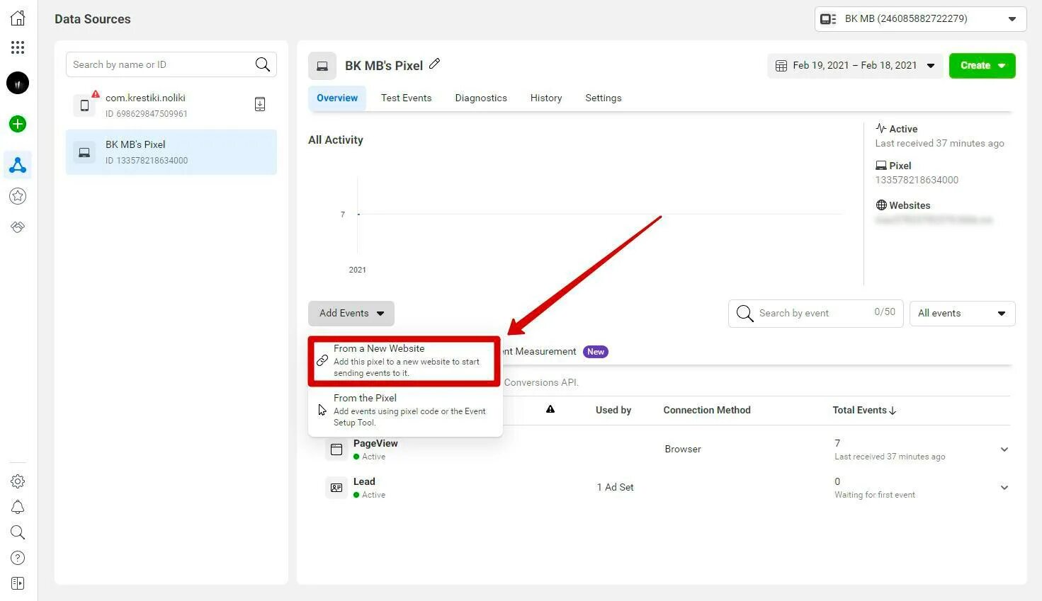Click Last received 37 minutes ago in PageView row

click(890, 457)
